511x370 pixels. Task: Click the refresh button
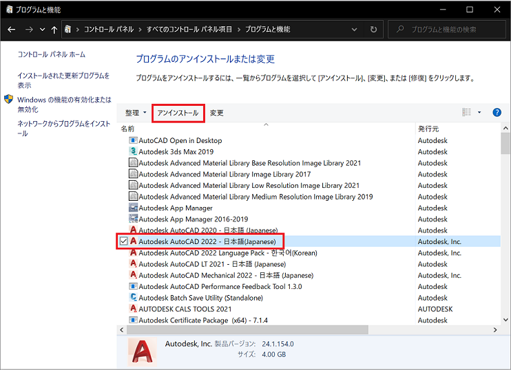[373, 30]
